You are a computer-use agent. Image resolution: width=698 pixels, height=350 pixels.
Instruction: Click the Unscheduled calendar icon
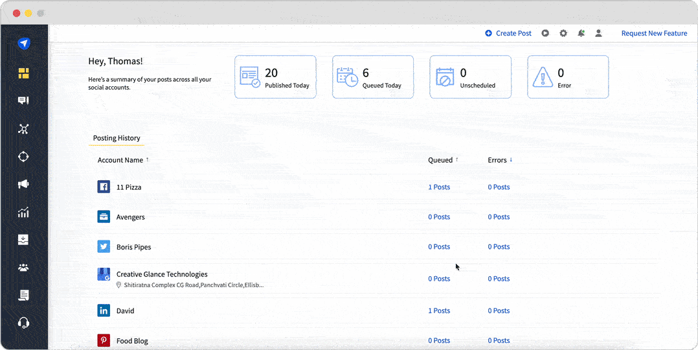coord(445,76)
